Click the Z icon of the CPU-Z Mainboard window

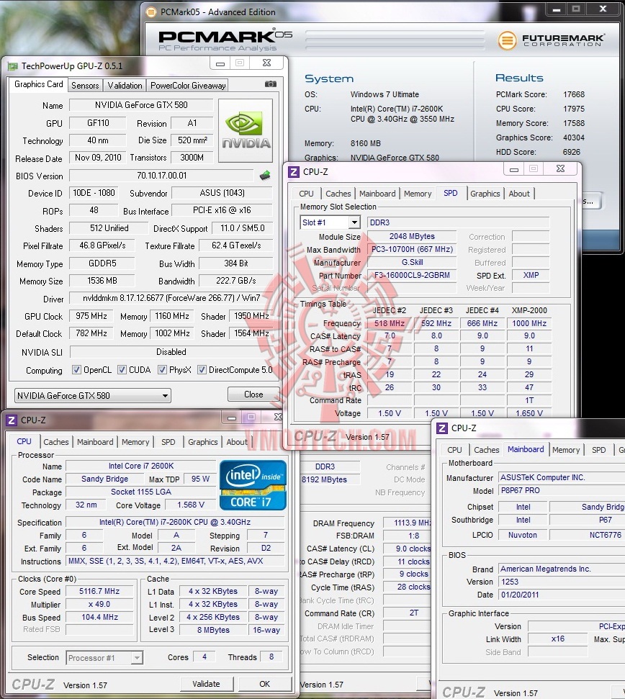pos(442,428)
